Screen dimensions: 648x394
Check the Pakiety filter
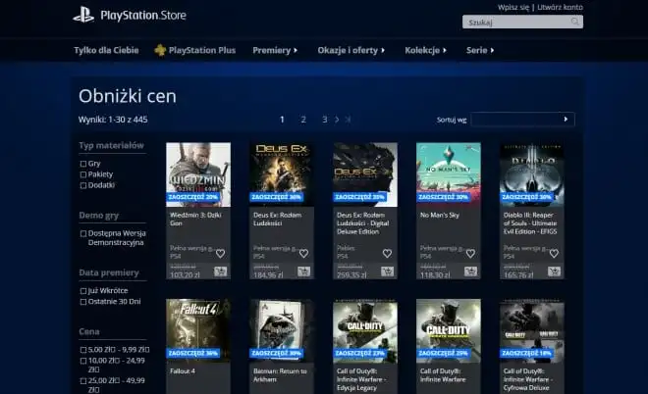pyautogui.click(x=83, y=174)
